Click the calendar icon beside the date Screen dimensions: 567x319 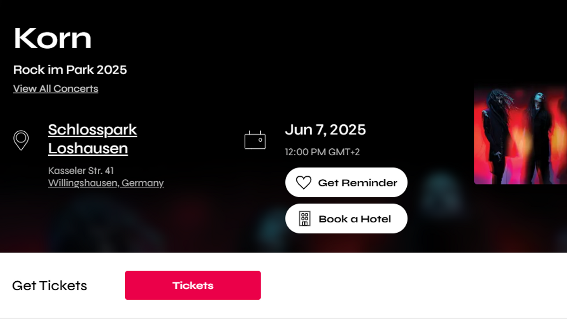coord(255,141)
